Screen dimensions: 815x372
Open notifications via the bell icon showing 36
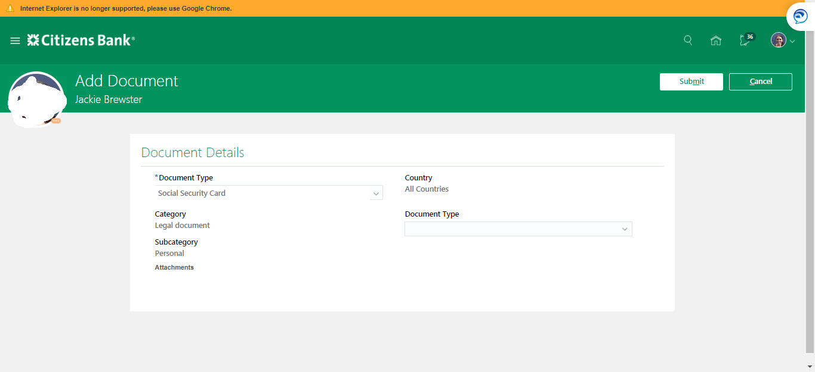click(745, 40)
